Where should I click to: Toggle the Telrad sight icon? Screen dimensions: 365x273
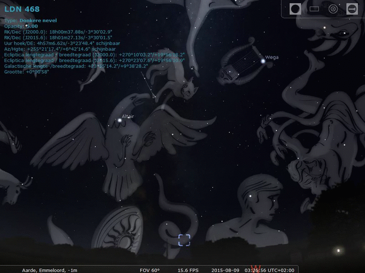[x=333, y=9]
